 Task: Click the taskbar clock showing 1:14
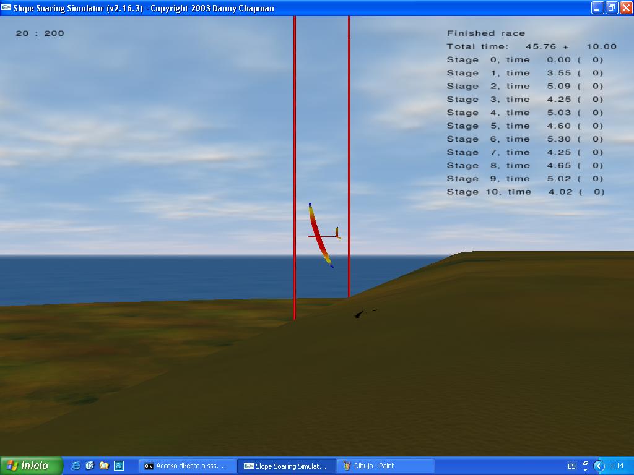coord(617,466)
